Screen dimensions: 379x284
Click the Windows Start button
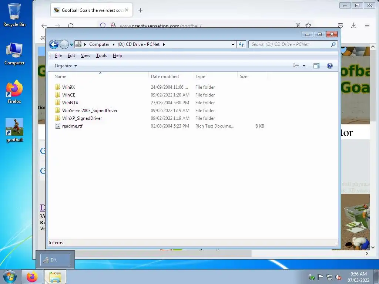10,277
